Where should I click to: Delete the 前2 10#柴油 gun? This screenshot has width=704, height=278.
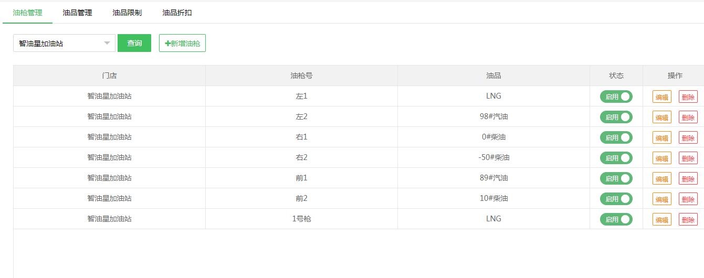(x=688, y=199)
